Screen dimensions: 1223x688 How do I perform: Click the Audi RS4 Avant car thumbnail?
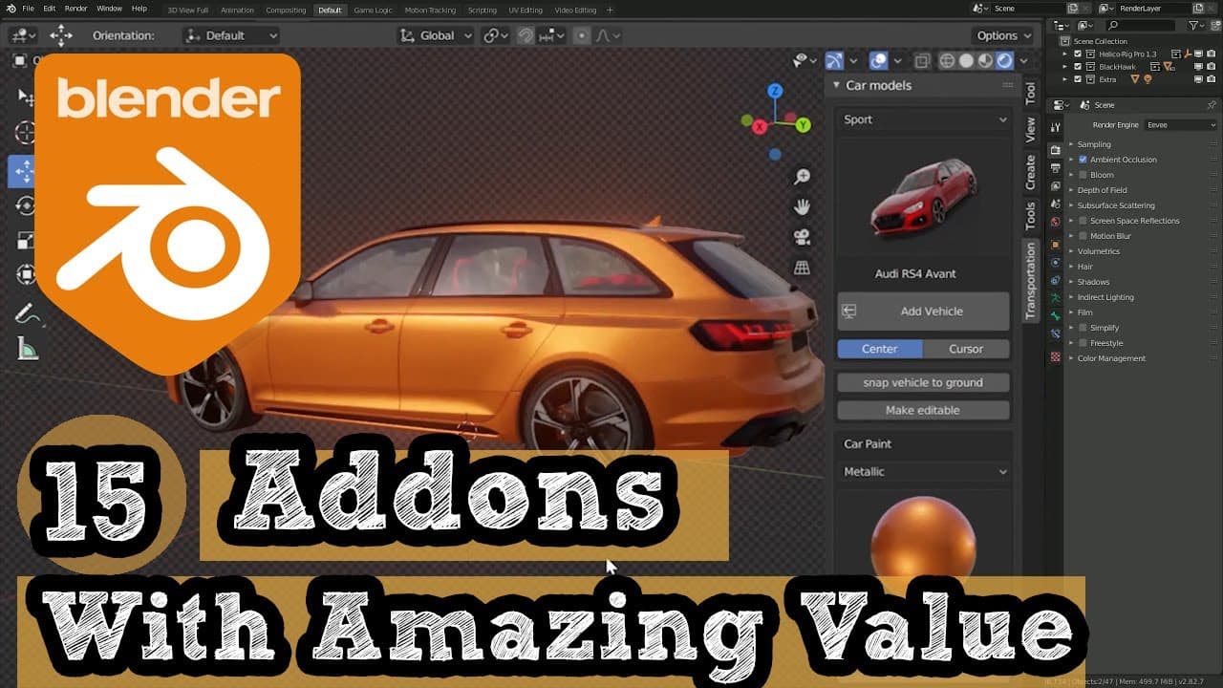click(923, 198)
